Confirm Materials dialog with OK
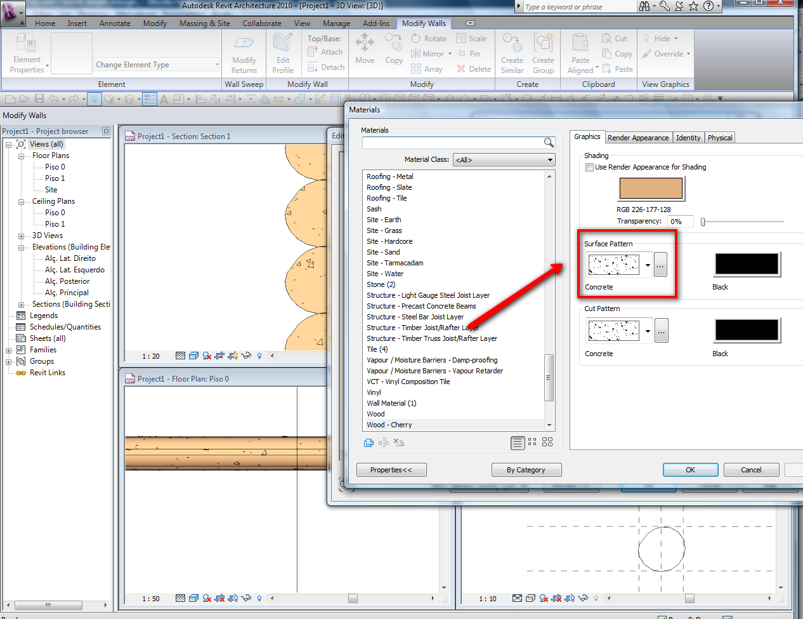The image size is (803, 619). [x=690, y=470]
